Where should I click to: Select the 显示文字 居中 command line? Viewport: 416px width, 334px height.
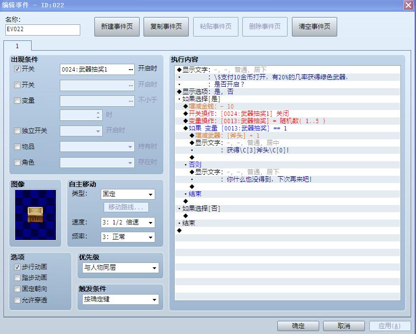[288, 143]
